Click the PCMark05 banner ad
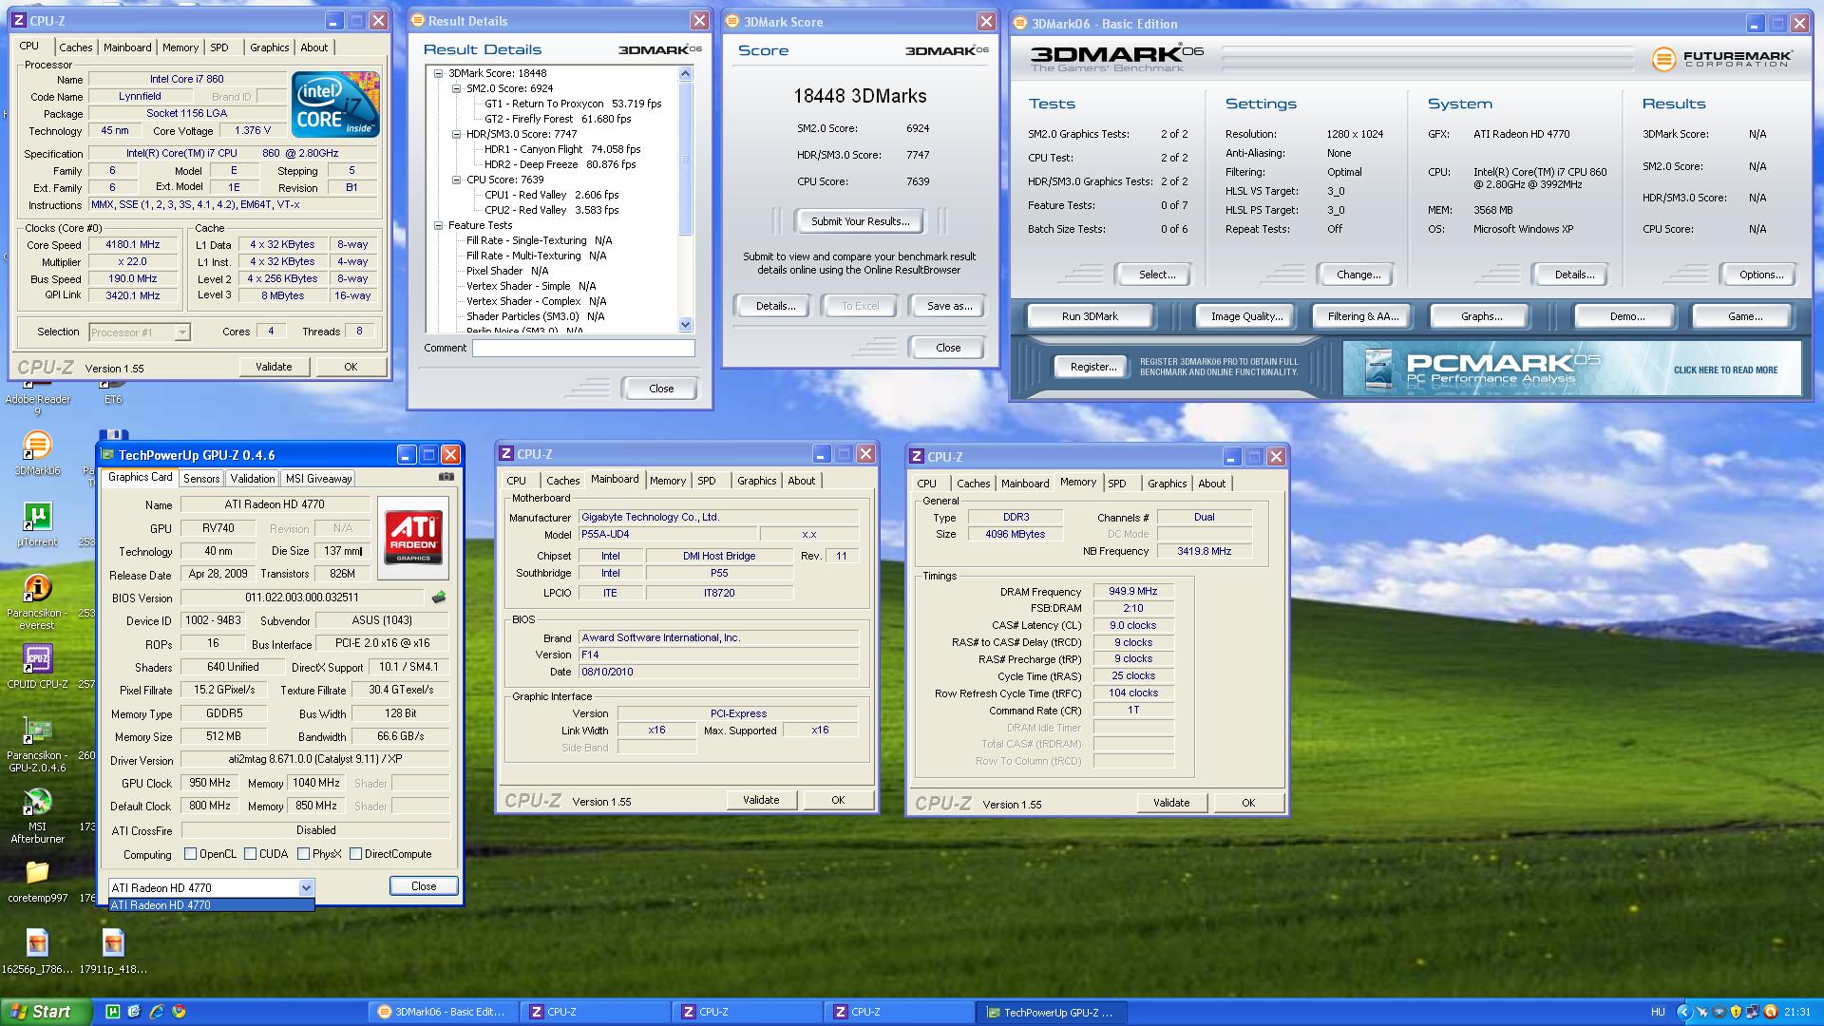This screenshot has height=1026, width=1824. click(x=1571, y=369)
